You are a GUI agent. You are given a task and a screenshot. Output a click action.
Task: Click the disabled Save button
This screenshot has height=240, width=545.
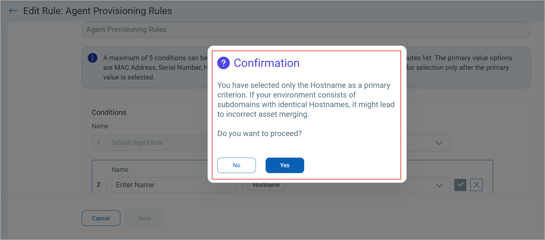point(145,218)
